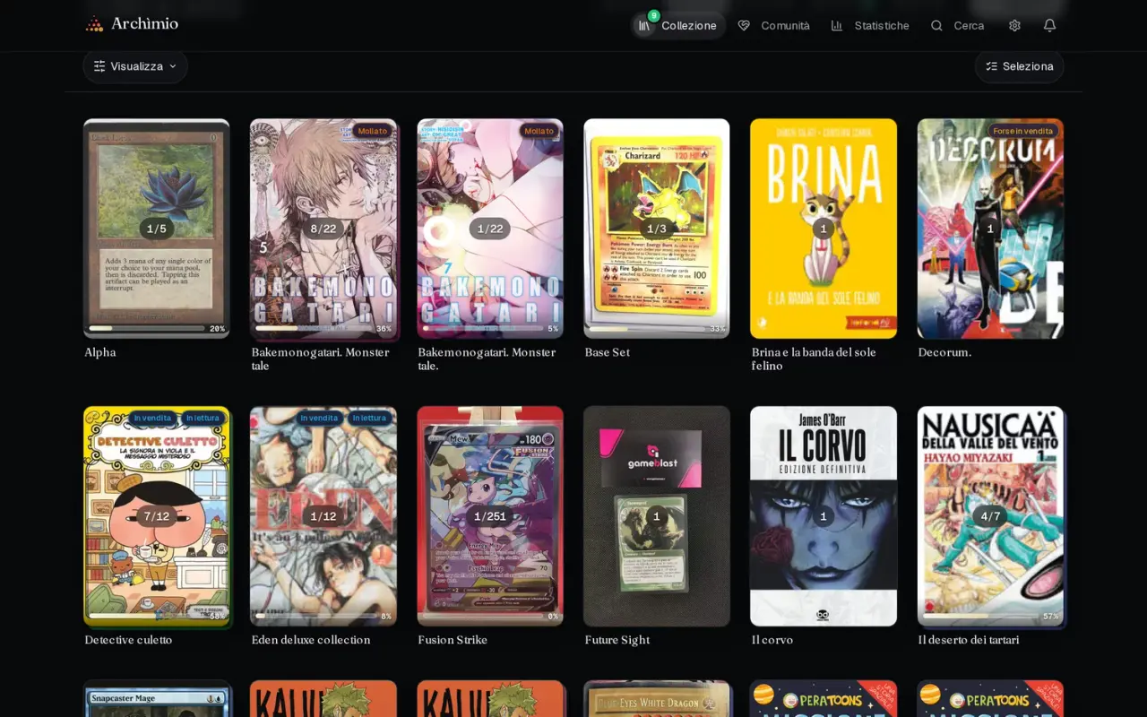Image resolution: width=1147 pixels, height=717 pixels.
Task: Click the "Forse in vendita" badge on Decorum
Action: (x=1022, y=131)
